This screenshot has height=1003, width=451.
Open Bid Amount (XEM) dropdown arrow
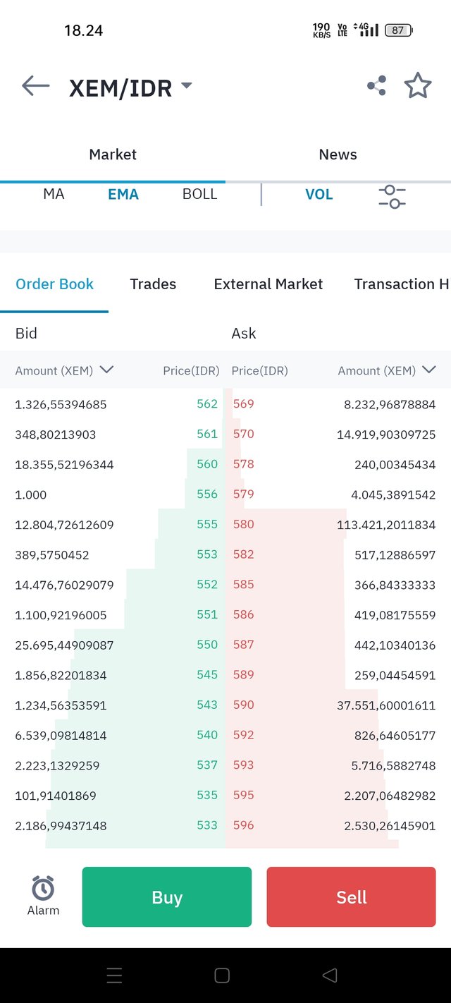[107, 370]
